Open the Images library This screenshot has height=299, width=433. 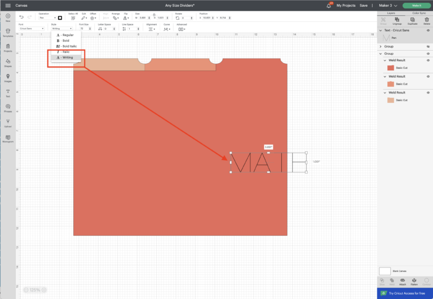[x=8, y=77]
